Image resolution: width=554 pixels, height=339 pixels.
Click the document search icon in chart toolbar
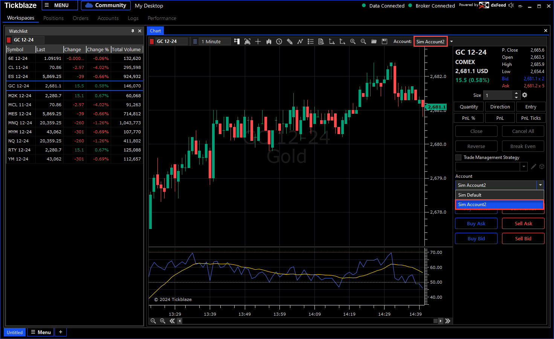(x=321, y=41)
